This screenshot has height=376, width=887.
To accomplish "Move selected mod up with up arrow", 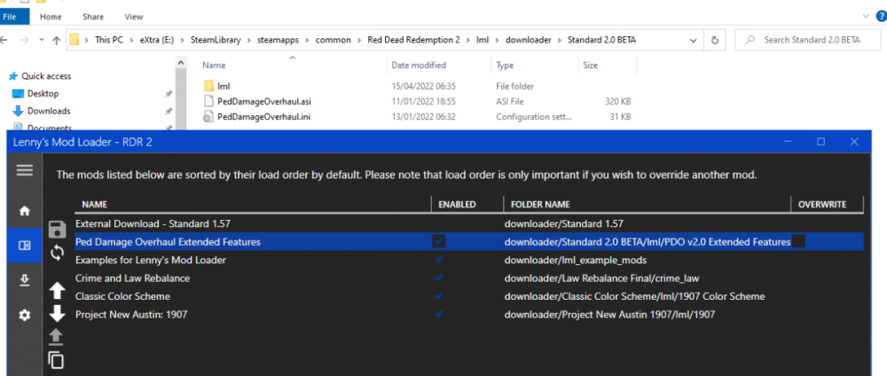I will 57,291.
